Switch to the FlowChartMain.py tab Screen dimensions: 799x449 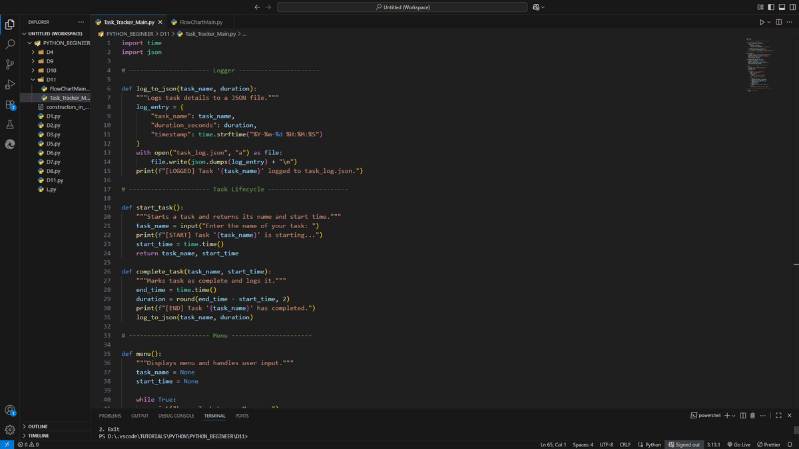coord(200,21)
